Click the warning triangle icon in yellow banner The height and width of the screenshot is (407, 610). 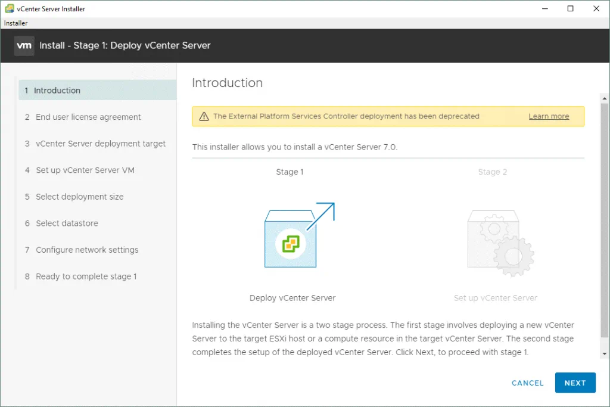click(204, 117)
